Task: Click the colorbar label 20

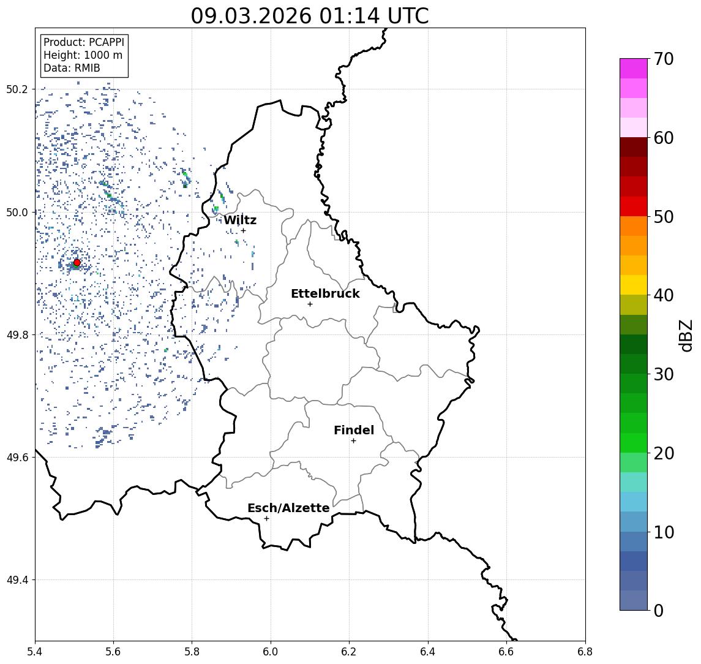Action: pos(664,453)
